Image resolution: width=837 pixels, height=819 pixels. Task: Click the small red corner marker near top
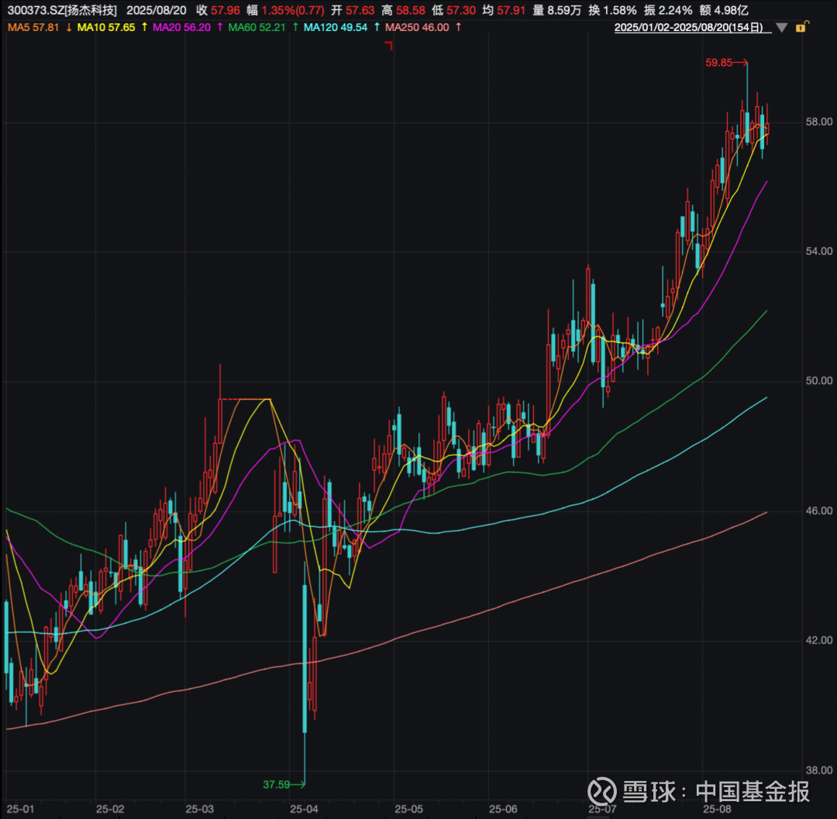tap(388, 46)
